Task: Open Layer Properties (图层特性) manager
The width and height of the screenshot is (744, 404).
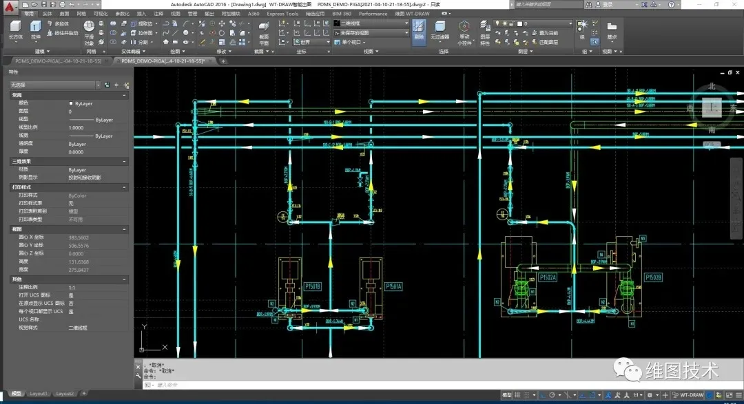Action: 485,32
